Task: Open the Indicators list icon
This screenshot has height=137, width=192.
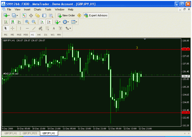Action: (57, 22)
